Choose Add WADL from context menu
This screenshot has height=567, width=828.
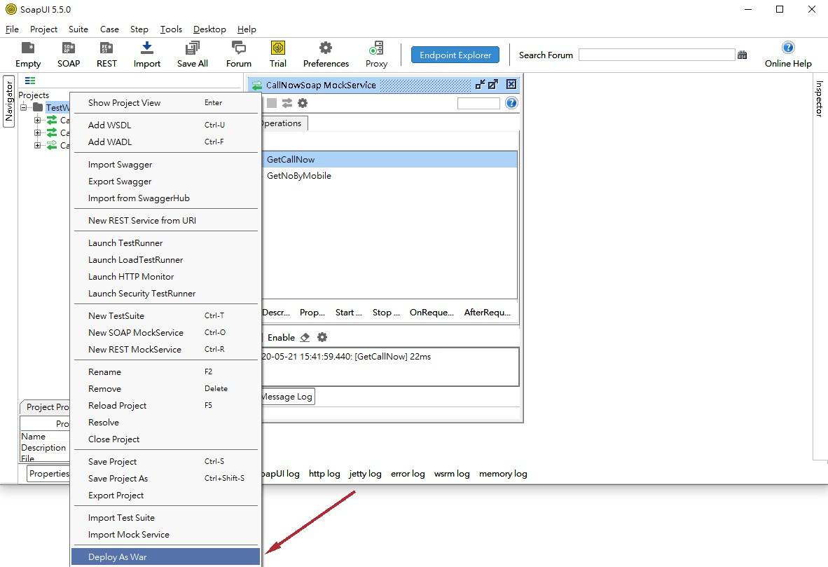click(x=166, y=142)
